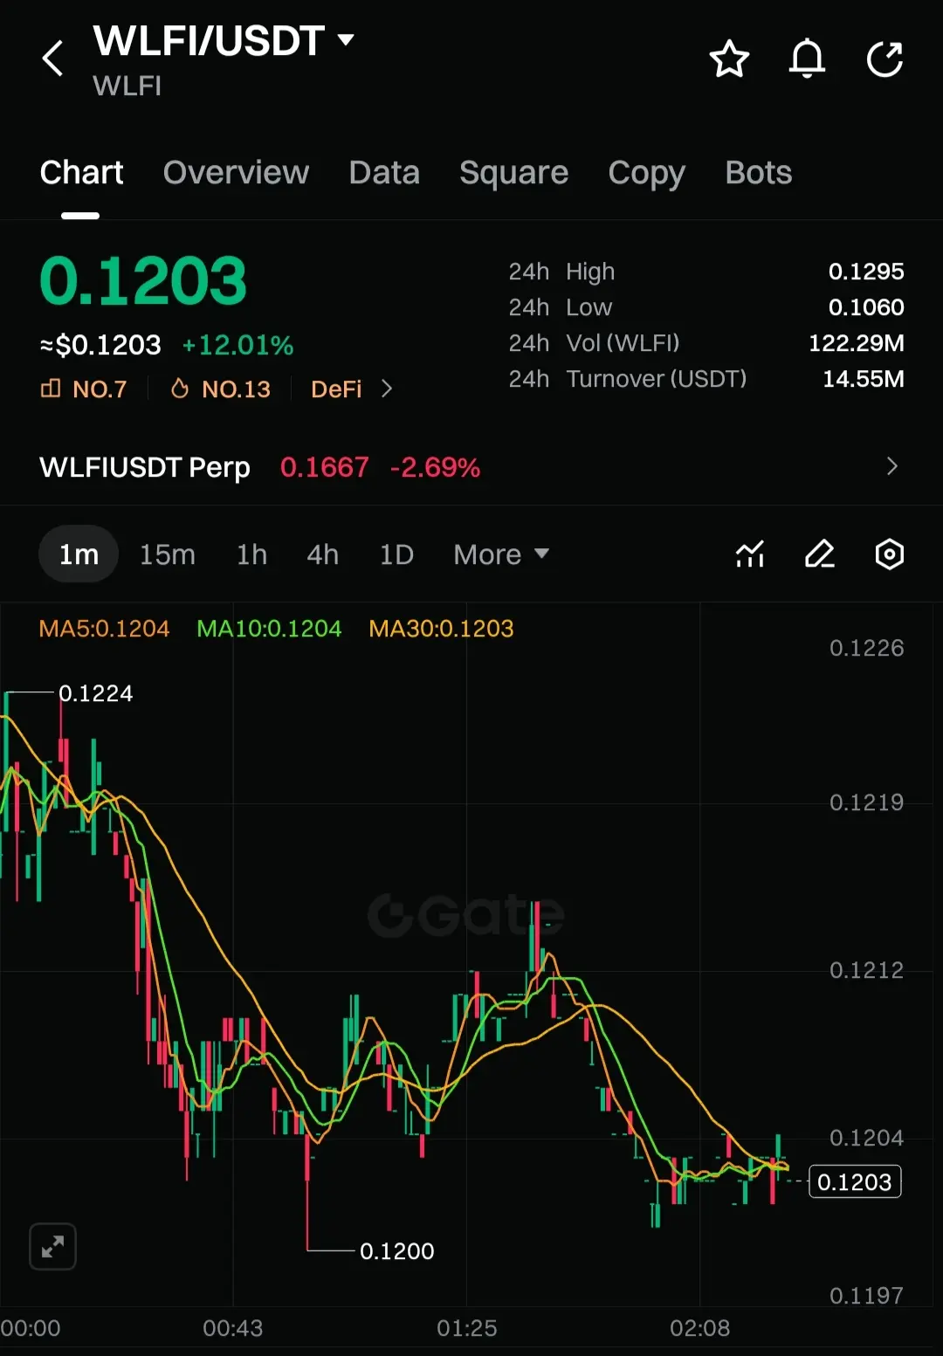943x1356 pixels.
Task: Tap the 0.1226 price axis label
Action: point(867,648)
